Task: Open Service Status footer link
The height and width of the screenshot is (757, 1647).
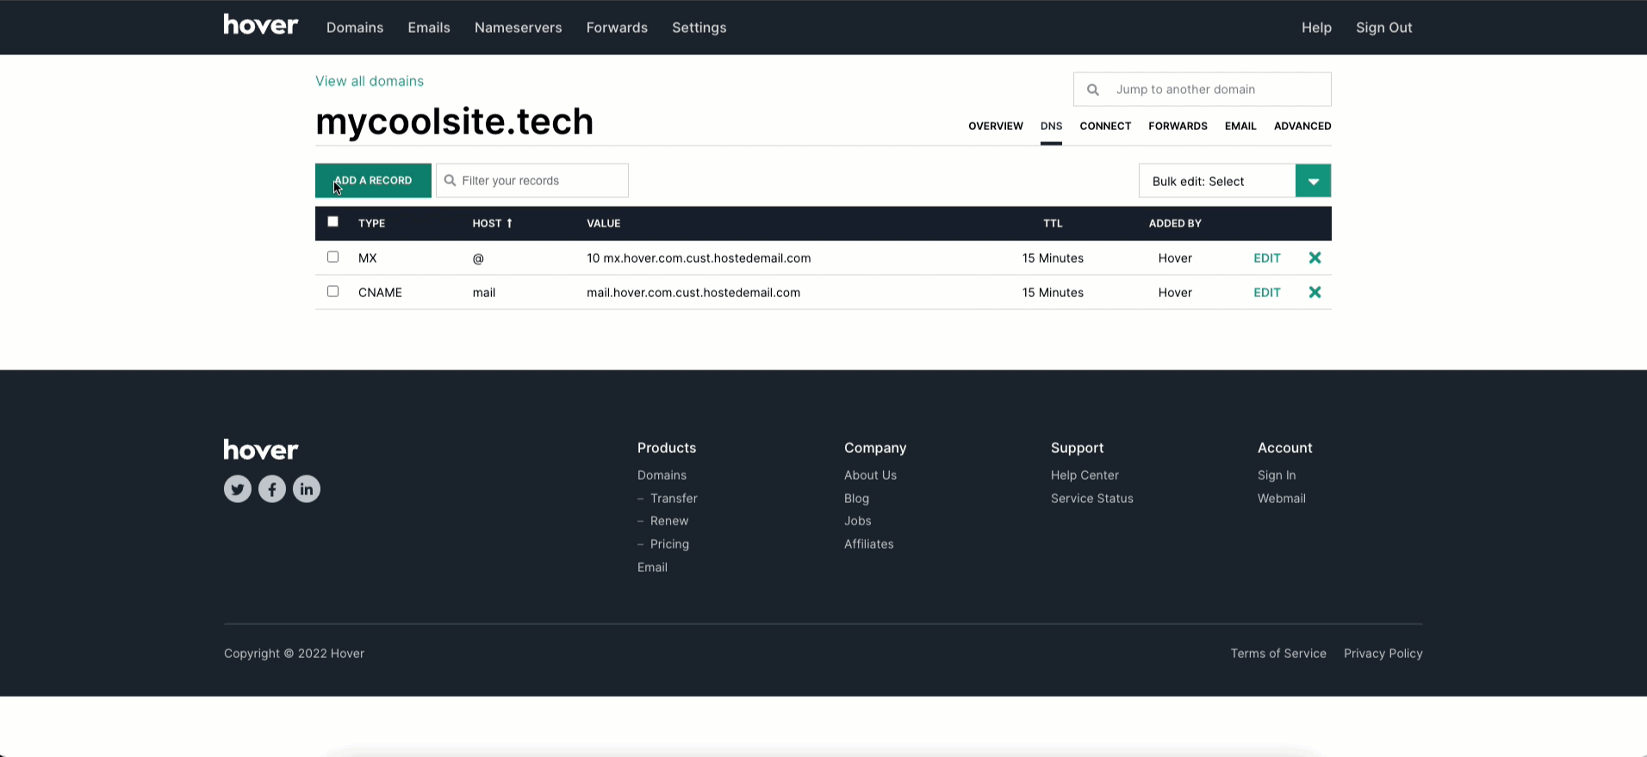Action: tap(1091, 498)
